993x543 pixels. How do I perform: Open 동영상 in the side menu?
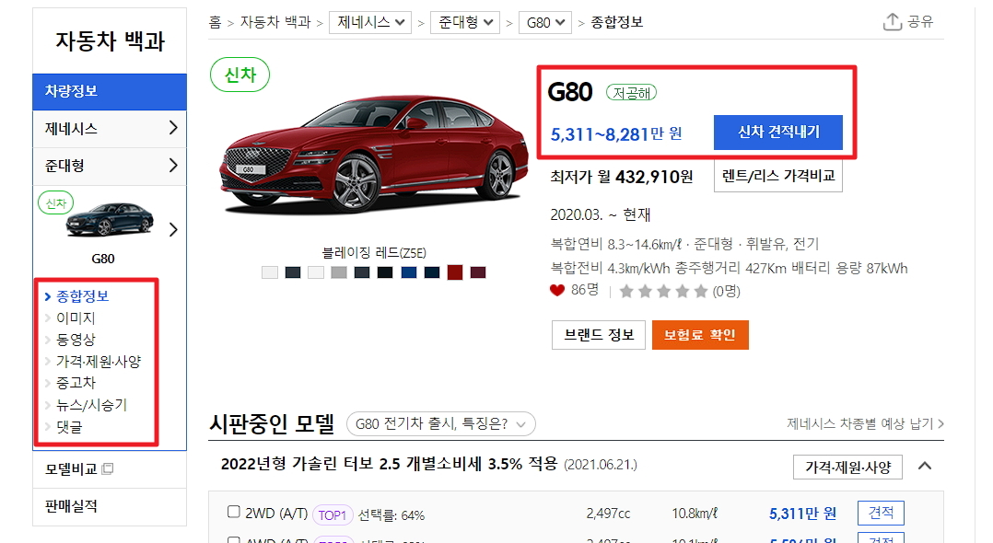(x=76, y=340)
